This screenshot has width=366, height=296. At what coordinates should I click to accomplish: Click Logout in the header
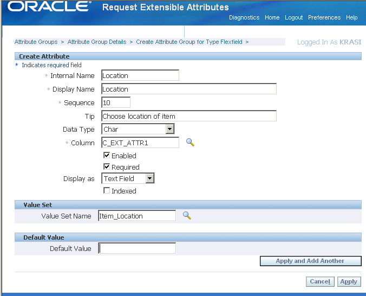click(x=293, y=17)
